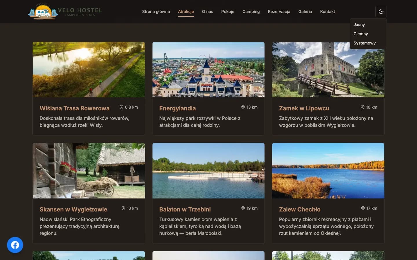417x260 pixels.
Task: Click the Energylandia heading
Action: (x=178, y=108)
